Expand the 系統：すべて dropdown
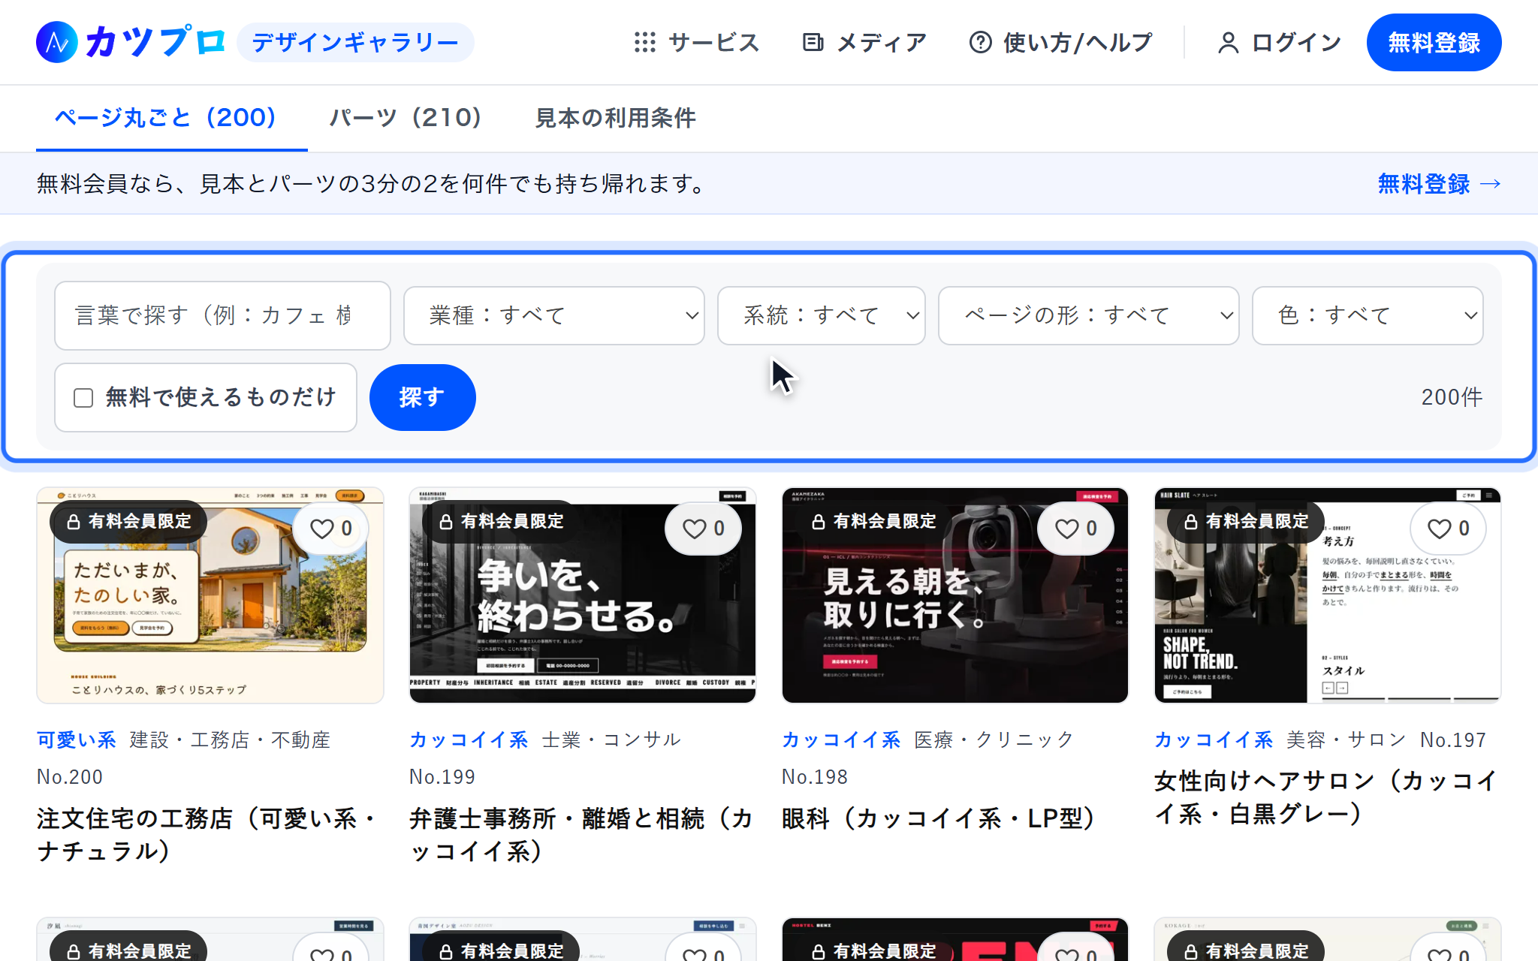 [x=822, y=315]
